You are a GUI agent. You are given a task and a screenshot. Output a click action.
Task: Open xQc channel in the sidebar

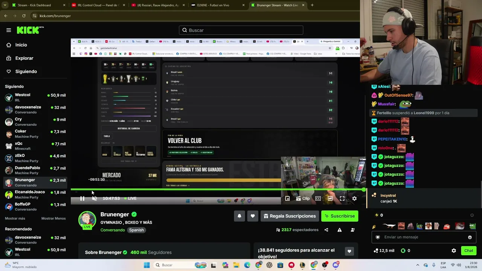point(35,146)
